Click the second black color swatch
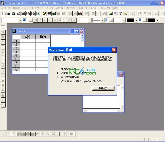The image size is (165, 142). pyautogui.click(x=152, y=20)
